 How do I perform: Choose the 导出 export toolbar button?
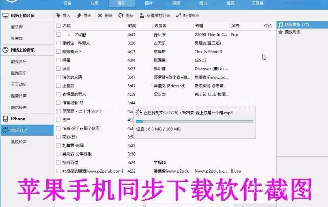[x=84, y=15]
